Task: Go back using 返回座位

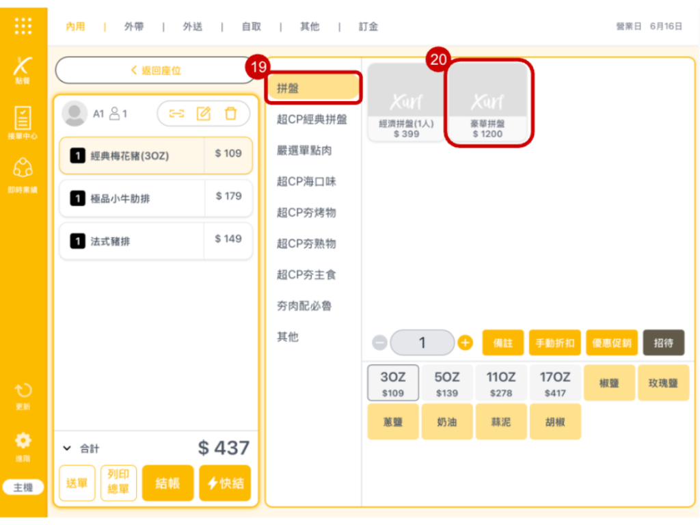Action: [x=156, y=70]
